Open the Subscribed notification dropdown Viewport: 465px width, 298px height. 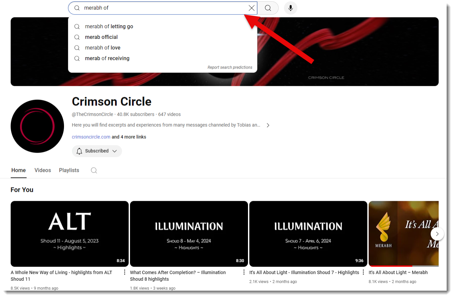97,151
